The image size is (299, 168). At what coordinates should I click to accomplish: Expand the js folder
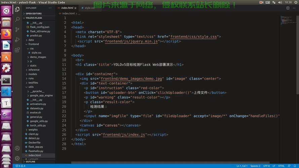pyautogui.click(x=31, y=61)
